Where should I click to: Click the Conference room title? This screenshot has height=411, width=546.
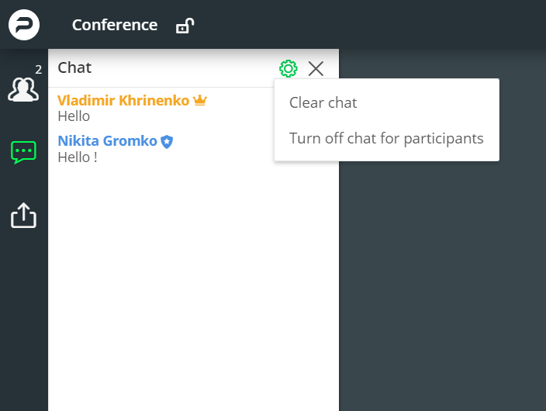click(x=115, y=25)
